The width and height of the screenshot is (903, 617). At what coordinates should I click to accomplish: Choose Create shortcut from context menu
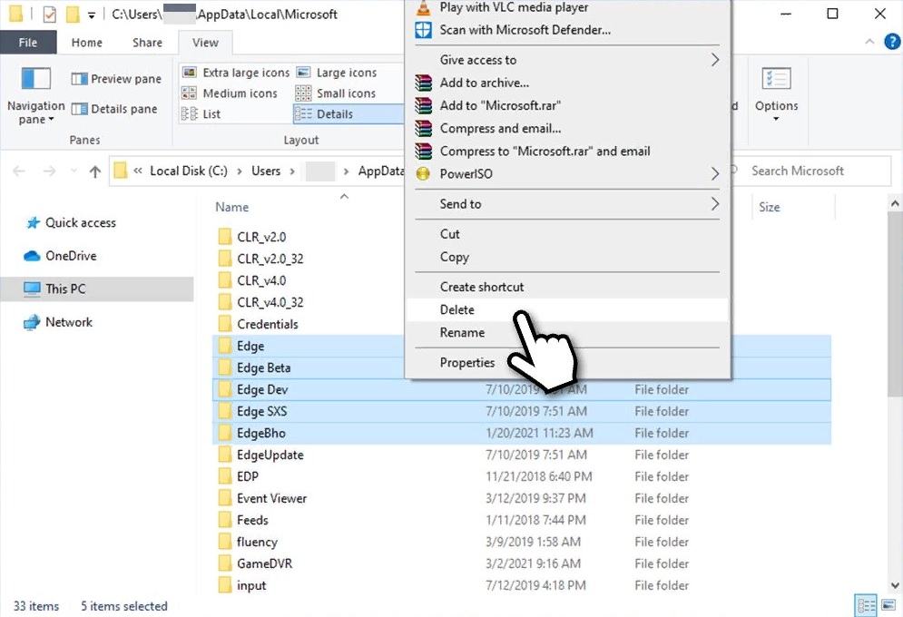click(567, 287)
